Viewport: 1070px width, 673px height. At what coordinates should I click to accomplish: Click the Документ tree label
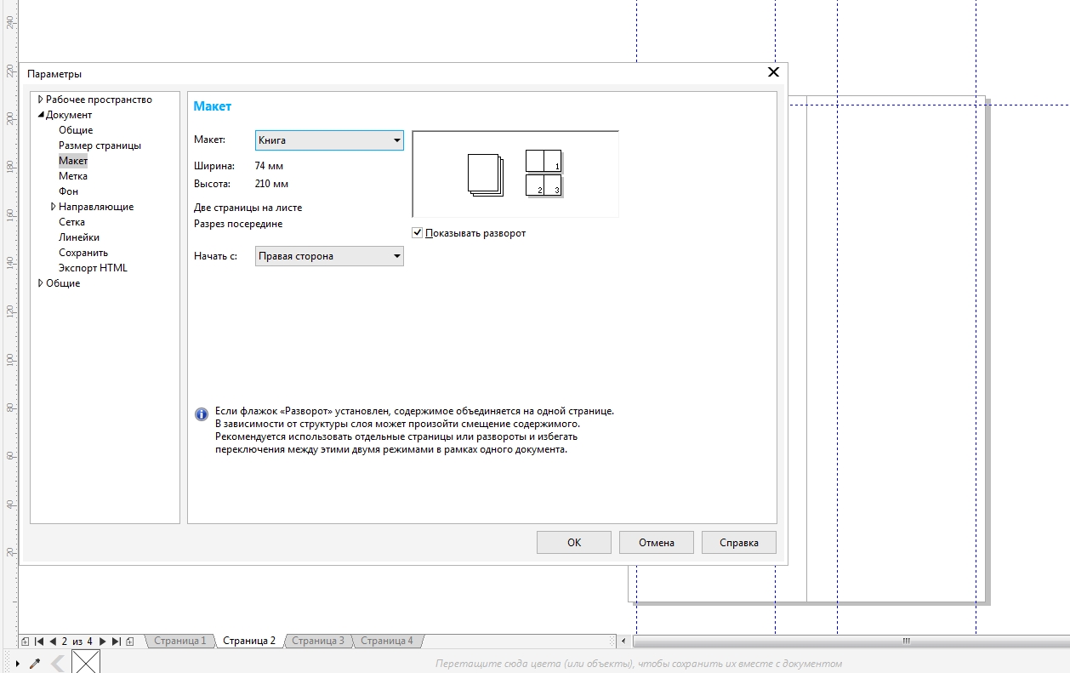point(69,115)
